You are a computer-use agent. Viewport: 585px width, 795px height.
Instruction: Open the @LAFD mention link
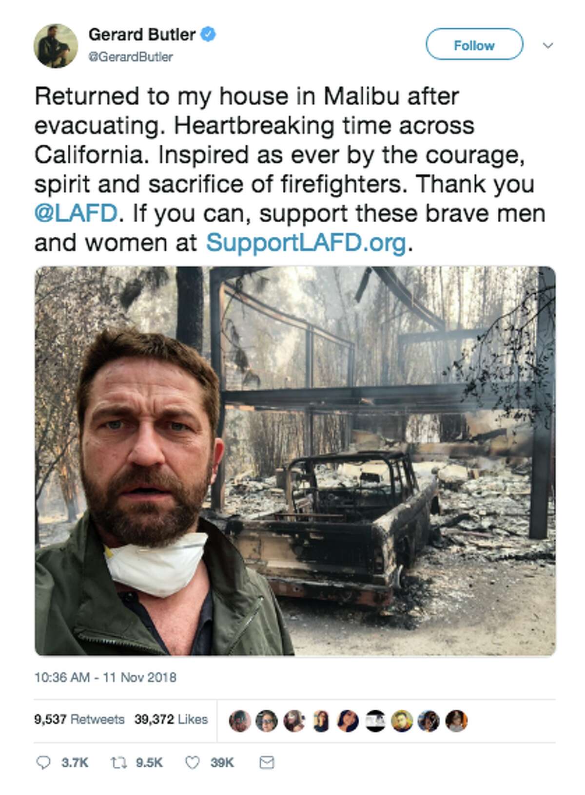pyautogui.click(x=76, y=213)
